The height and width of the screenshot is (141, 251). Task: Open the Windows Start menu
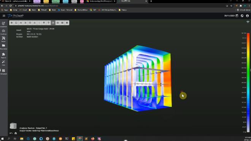[x=2, y=139]
